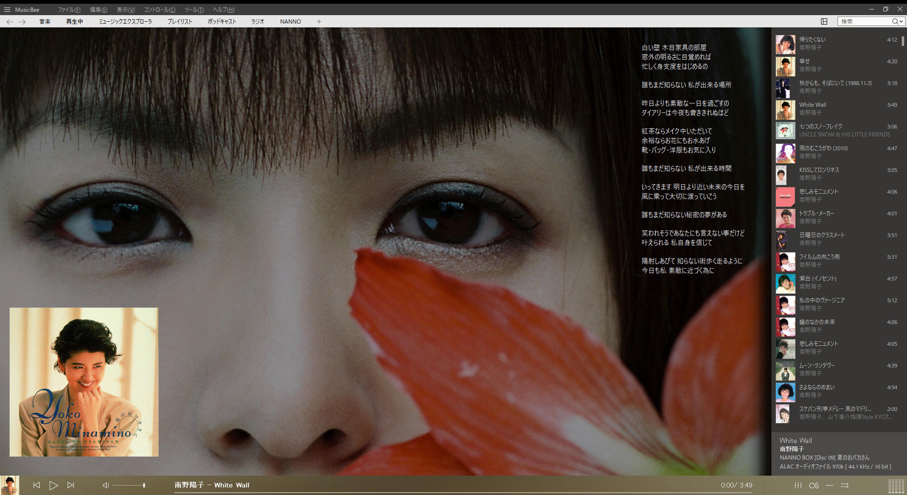Select the 再生中 tab
Image resolution: width=907 pixels, height=495 pixels.
pos(75,22)
